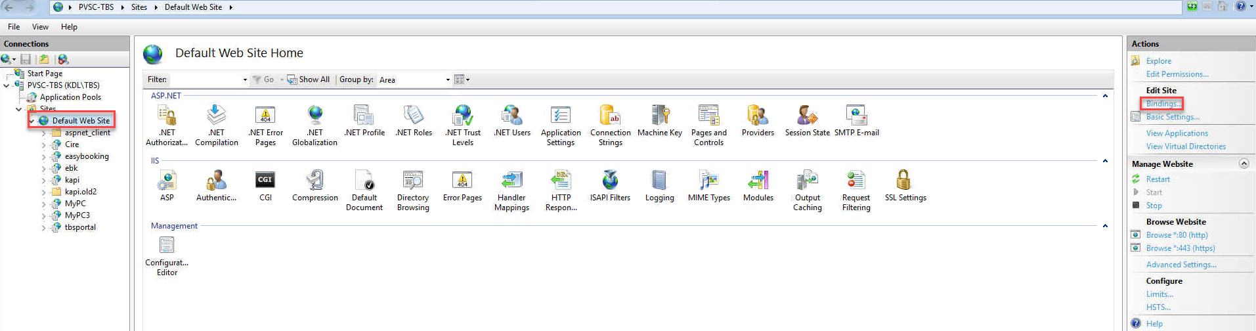Open the MIME Types feature
The width and height of the screenshot is (1256, 331).
708,181
